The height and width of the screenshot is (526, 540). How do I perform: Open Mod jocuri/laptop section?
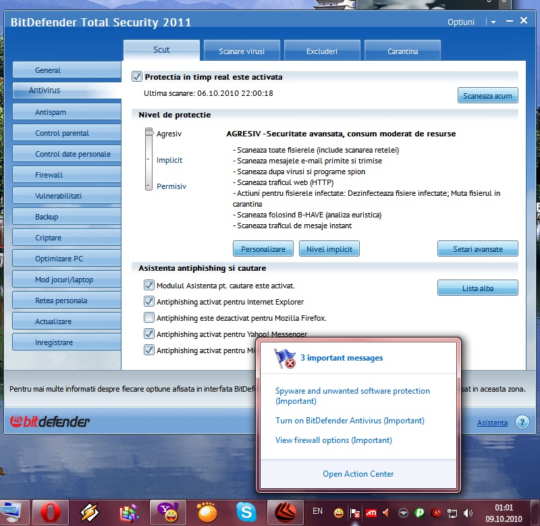click(x=67, y=280)
